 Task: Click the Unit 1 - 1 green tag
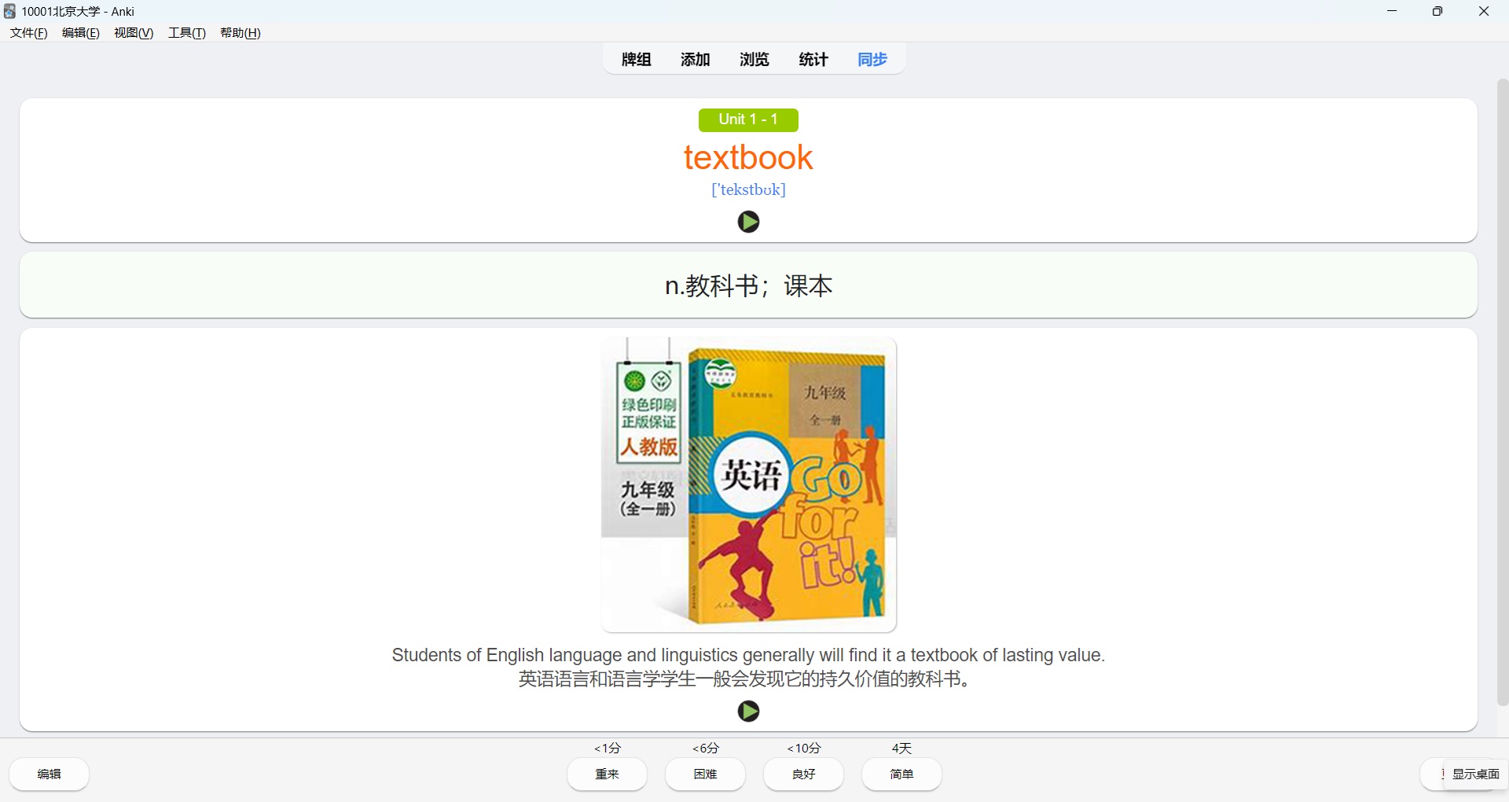pos(748,120)
